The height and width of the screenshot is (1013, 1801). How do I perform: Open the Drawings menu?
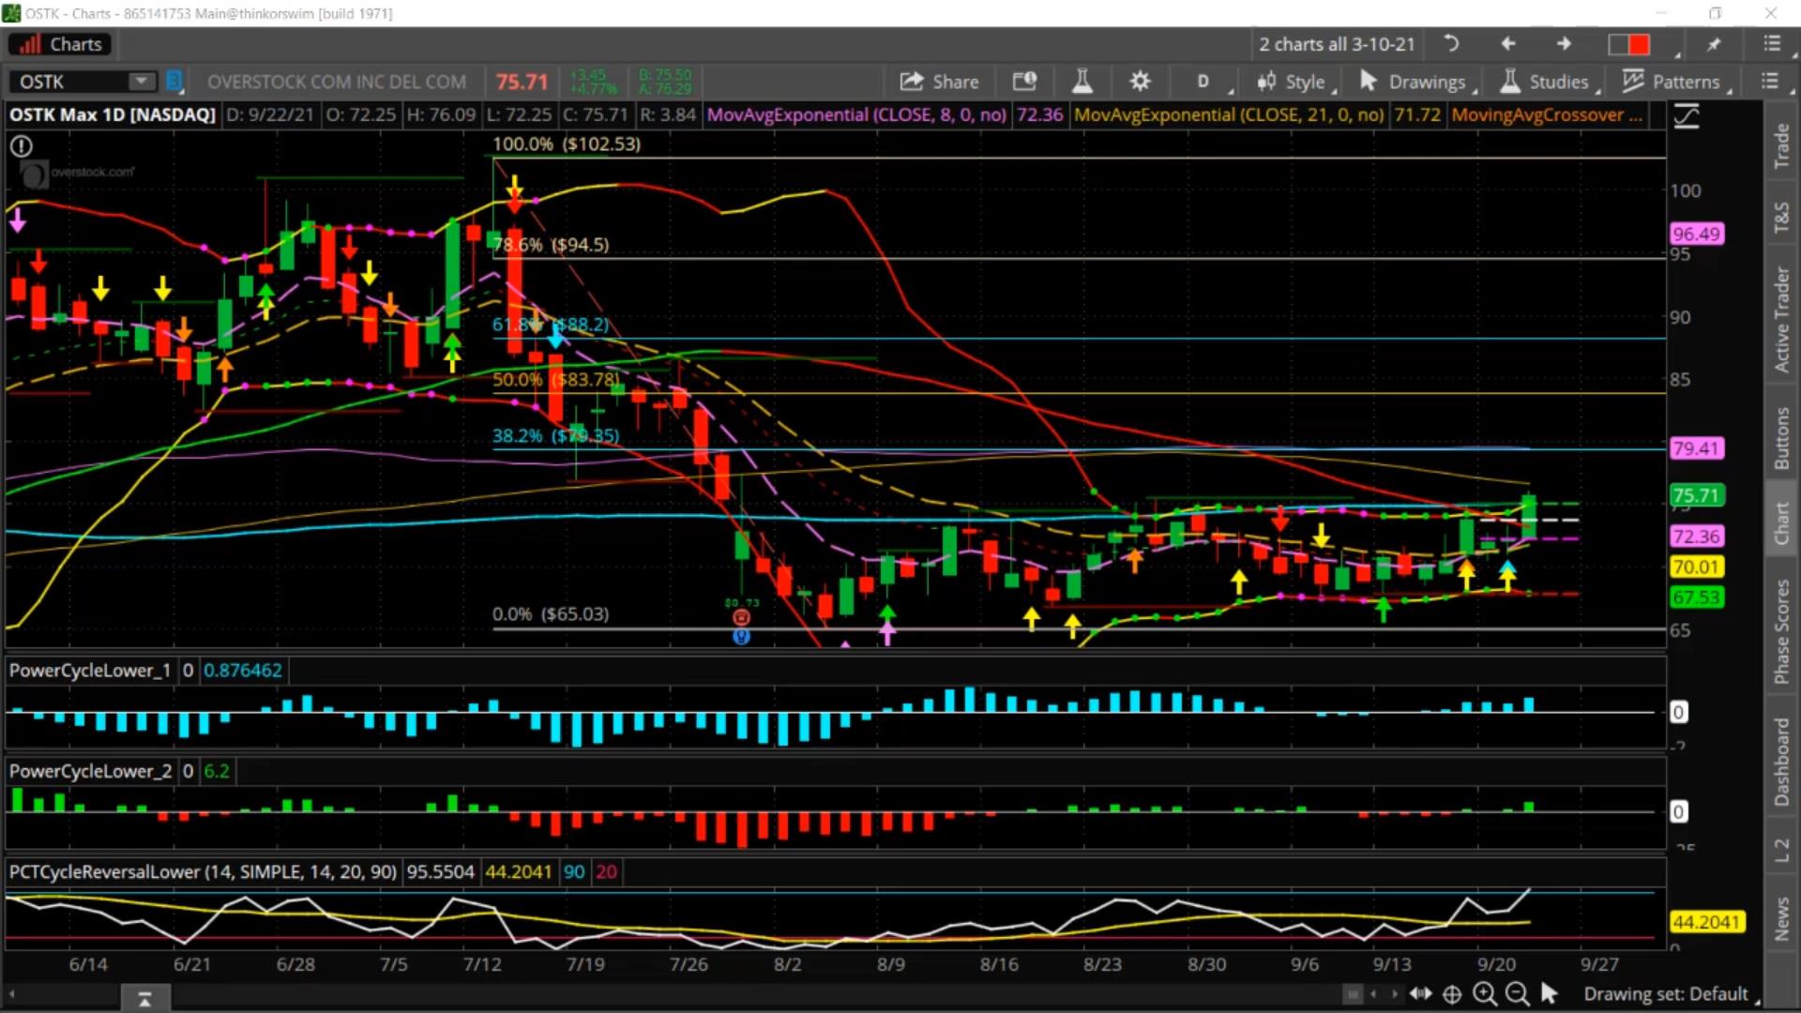click(x=1416, y=82)
